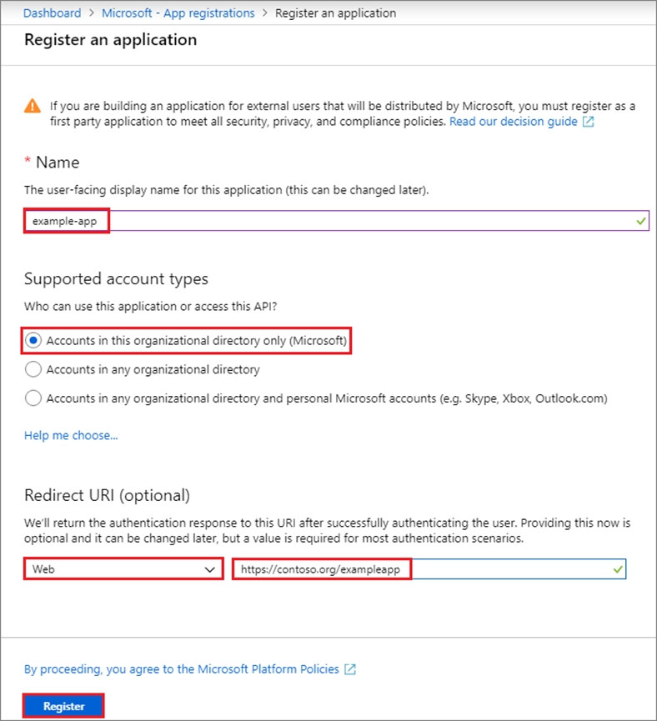Image resolution: width=657 pixels, height=721 pixels.
Task: Click Register an application breadcrumb item
Action: 335,13
